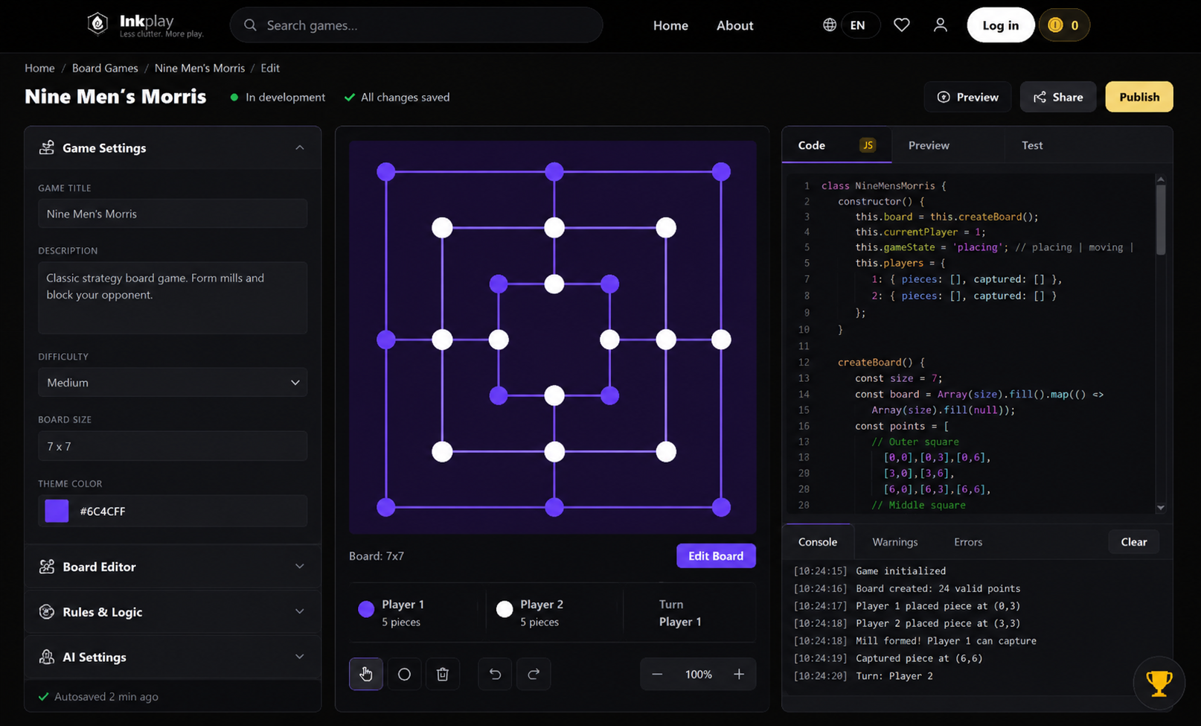
Task: Click the globe language icon
Action: (x=830, y=25)
